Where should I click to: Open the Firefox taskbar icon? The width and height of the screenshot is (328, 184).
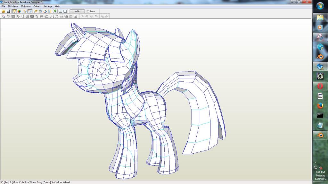(320, 106)
